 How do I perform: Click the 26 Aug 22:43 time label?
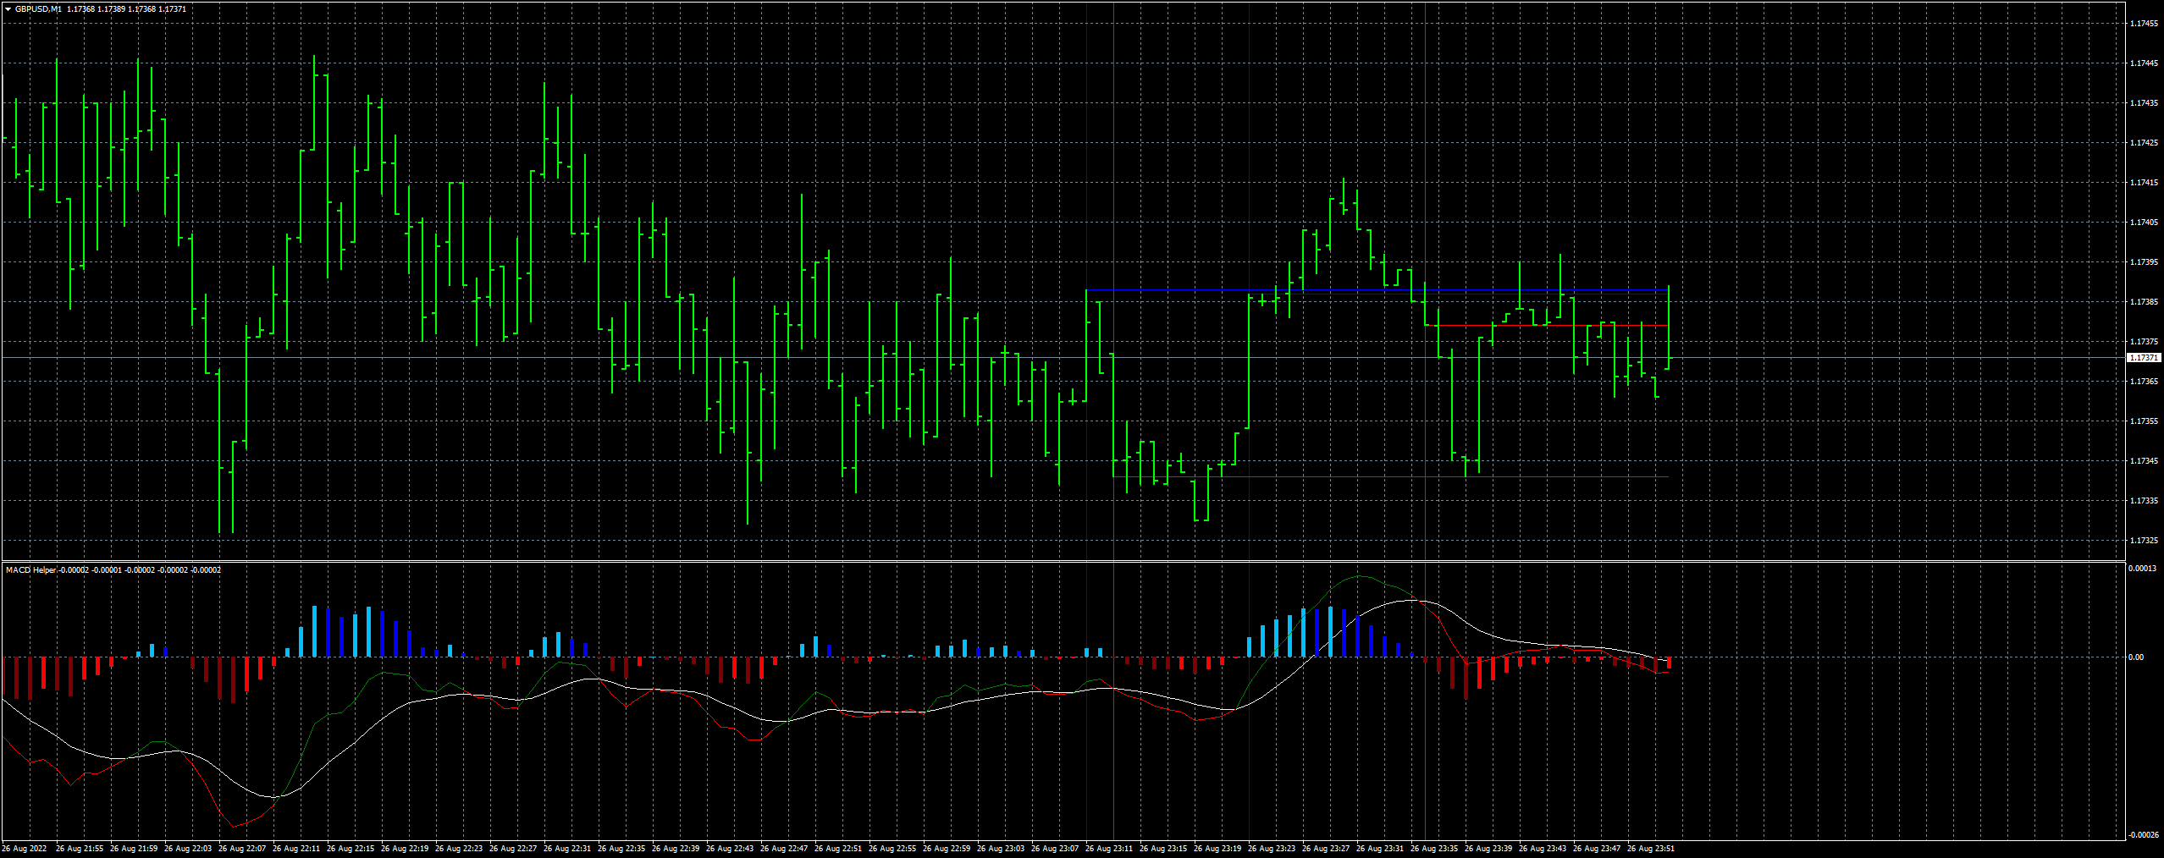(x=730, y=849)
